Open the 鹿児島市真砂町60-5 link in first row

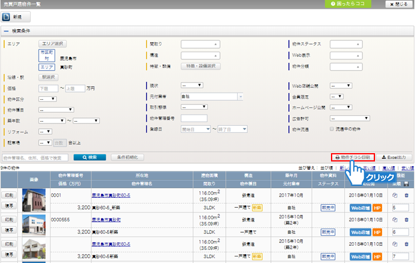(111, 195)
